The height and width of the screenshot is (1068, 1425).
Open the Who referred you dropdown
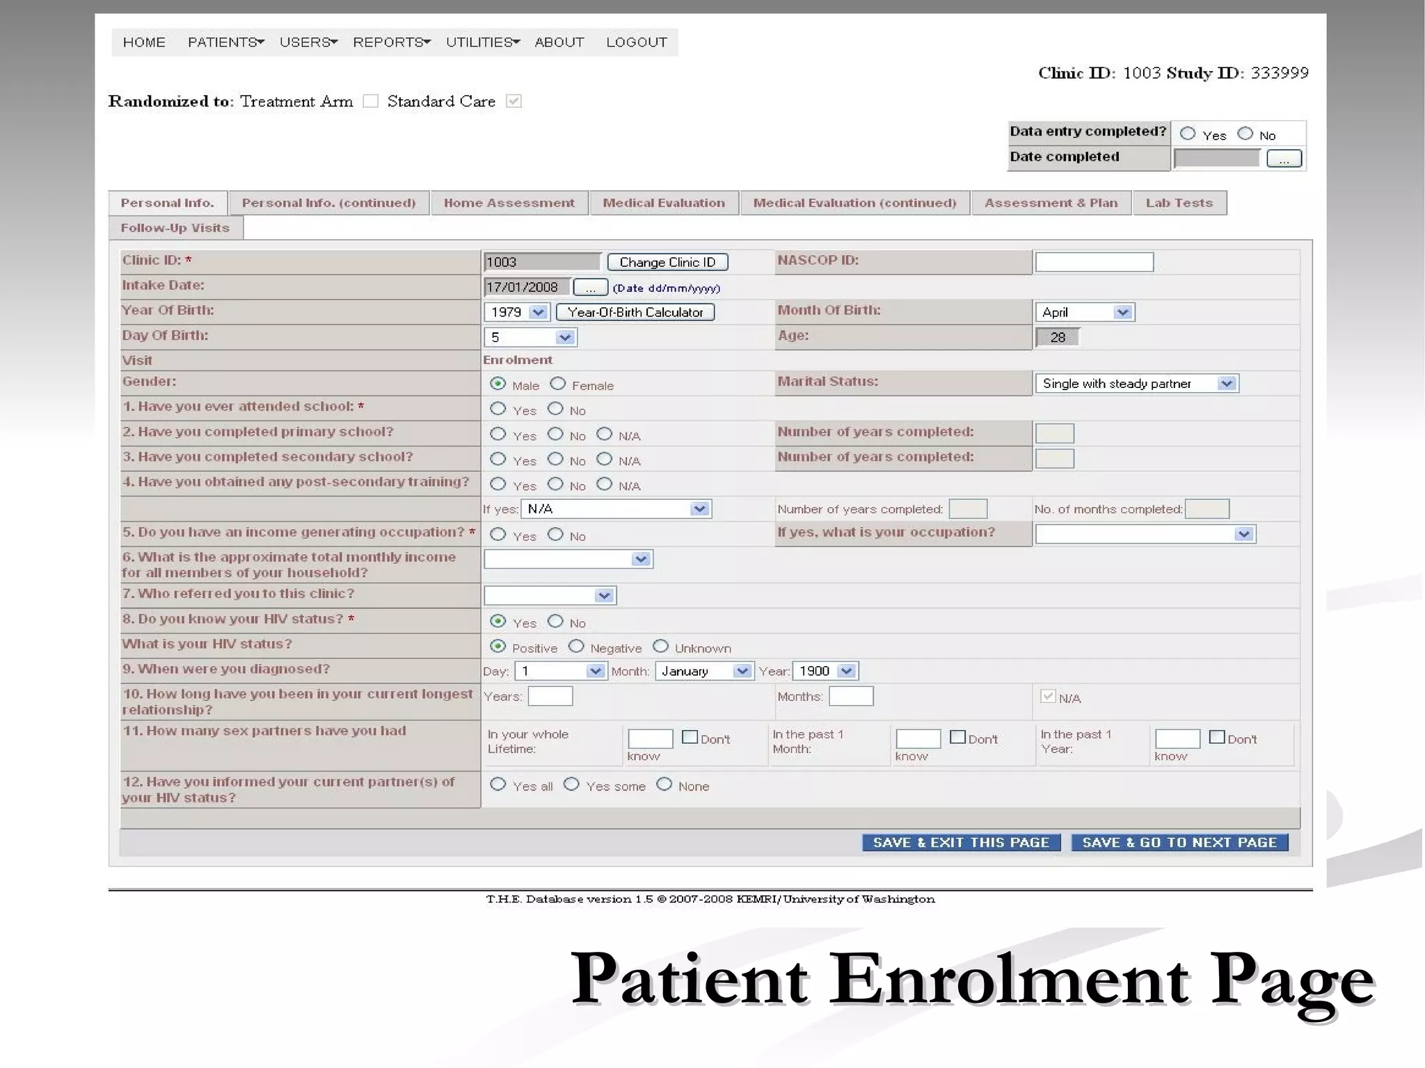coord(550,595)
